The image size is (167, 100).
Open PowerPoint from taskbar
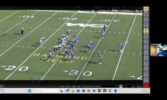(89, 91)
